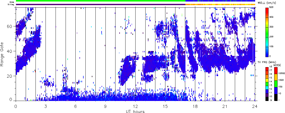This screenshot has height=113, width=285.
Task: Pick the green 100 NOISE legend swatch
Action: 275,84
